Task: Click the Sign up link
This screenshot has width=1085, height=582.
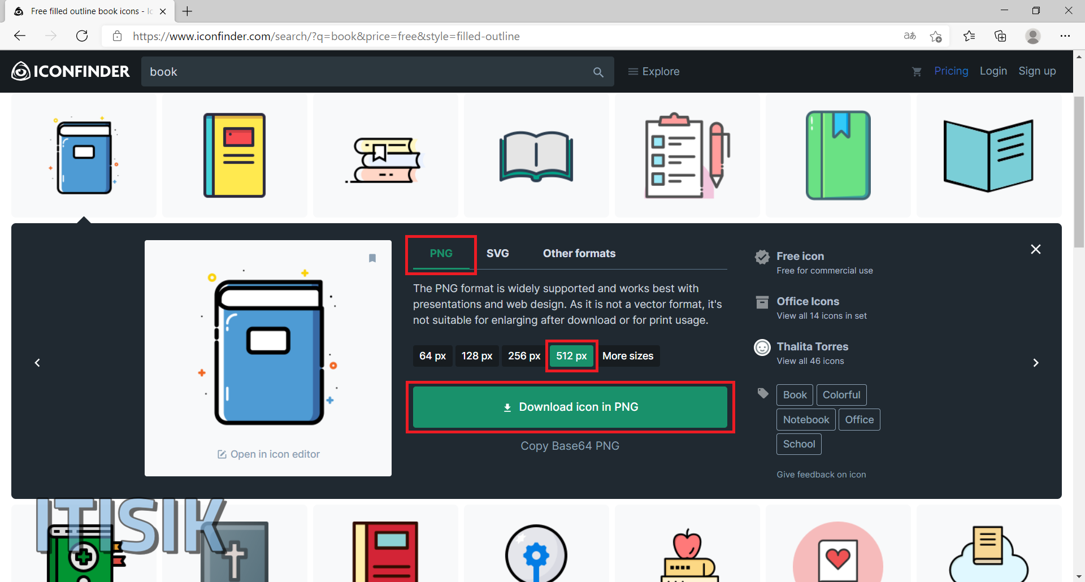Action: pos(1037,71)
